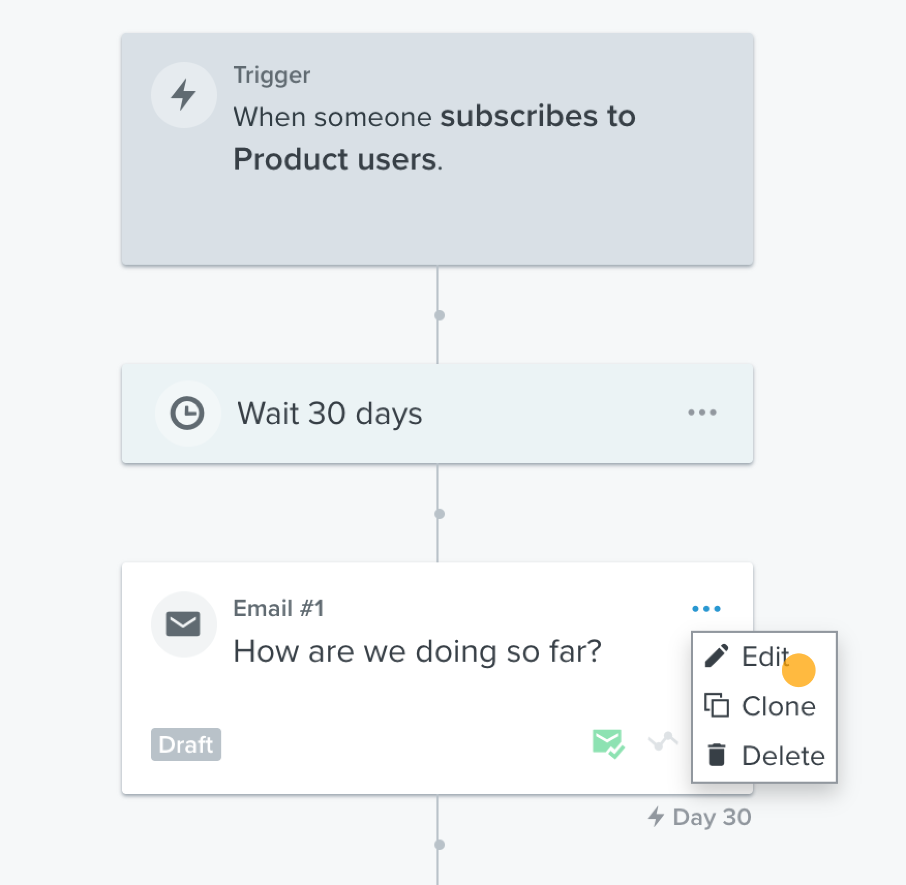Click the connector node below the Trigger card
This screenshot has width=906, height=885.
click(x=440, y=315)
